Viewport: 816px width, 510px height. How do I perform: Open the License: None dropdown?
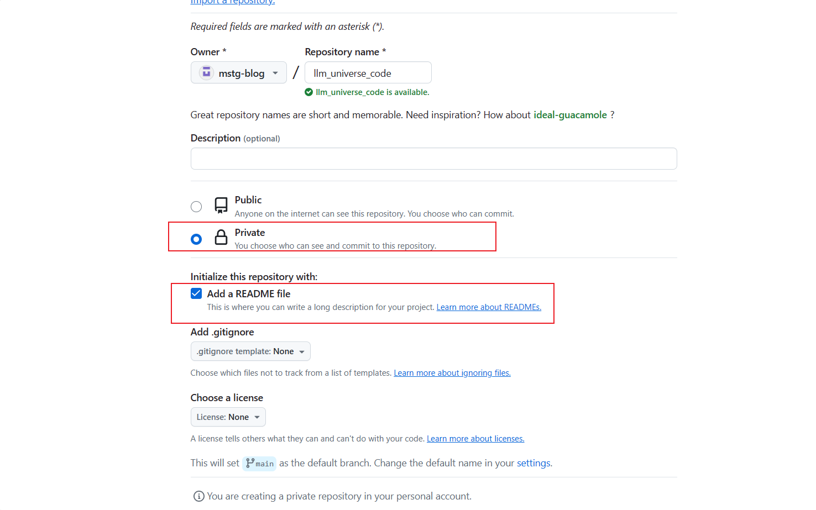coord(228,417)
